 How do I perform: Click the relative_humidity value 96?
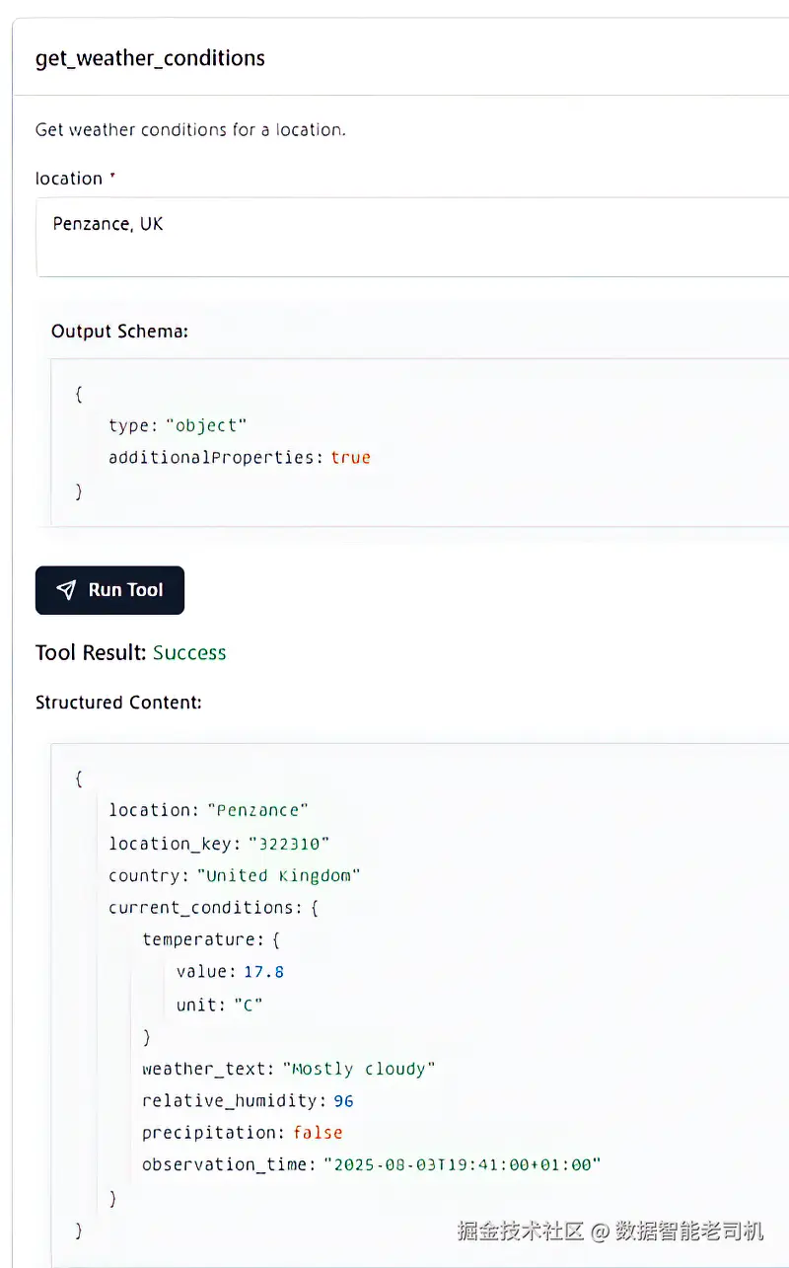[343, 1101]
